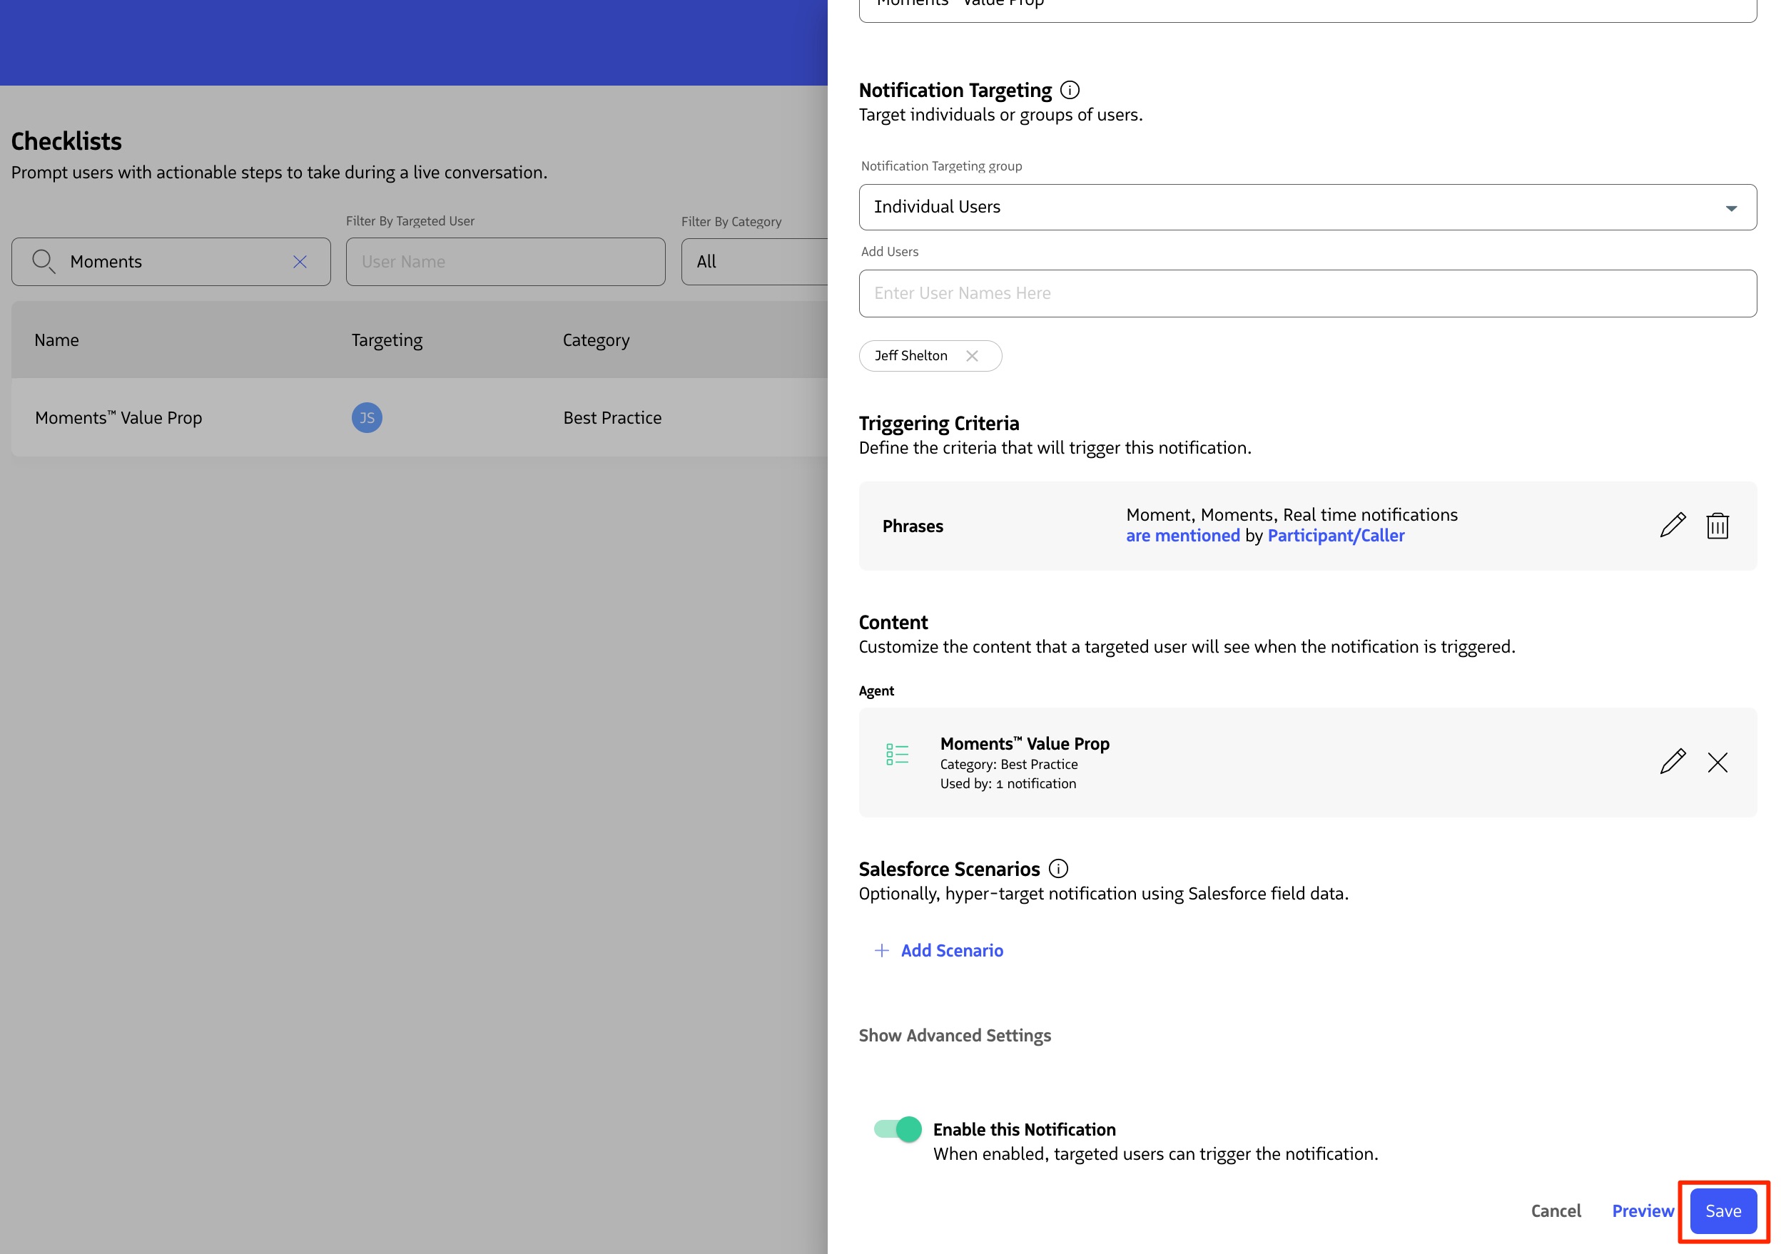Remove Moments Value Prop content with X icon
1781x1254 pixels.
1717,763
